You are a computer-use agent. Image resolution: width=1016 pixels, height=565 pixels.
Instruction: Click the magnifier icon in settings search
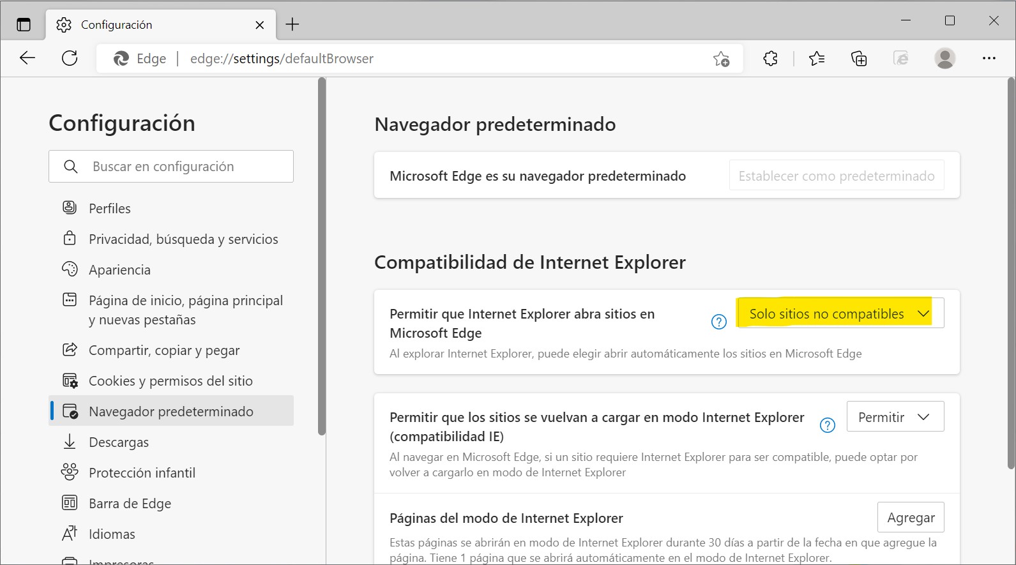click(x=71, y=167)
